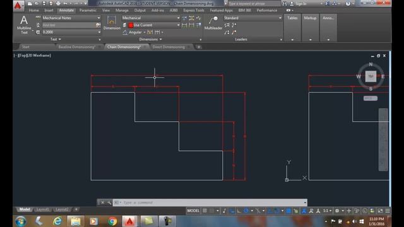Viewport: 404px width, 227px height.
Task: Click the Find text input field
Action: point(69,25)
